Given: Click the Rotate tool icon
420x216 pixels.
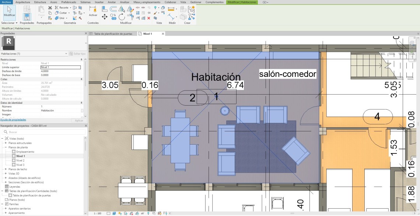Looking at the screenshot, I should pyautogui.click(x=122, y=17).
